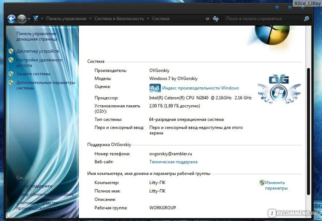Click shield icon beside Дополнительные параметры системы
This screenshot has height=221, width=322.
(x=11, y=83)
